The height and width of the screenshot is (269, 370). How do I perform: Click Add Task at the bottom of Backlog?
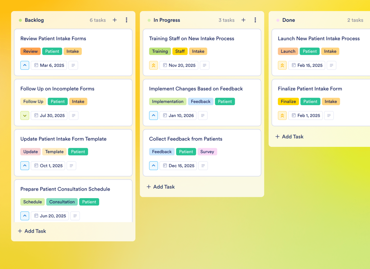[32, 231]
